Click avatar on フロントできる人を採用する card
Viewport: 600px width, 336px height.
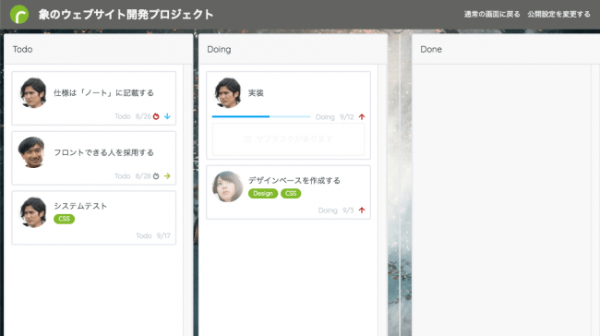coord(32,152)
